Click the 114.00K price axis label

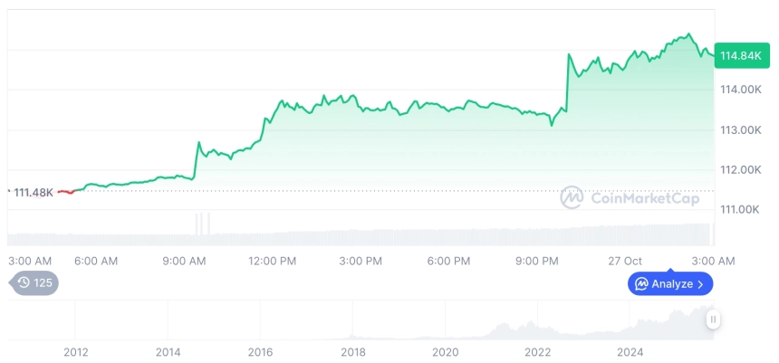click(739, 90)
